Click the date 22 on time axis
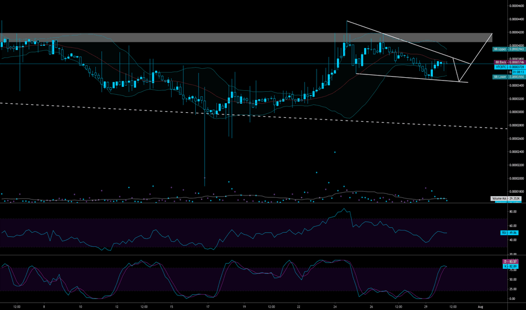 tap(299, 307)
